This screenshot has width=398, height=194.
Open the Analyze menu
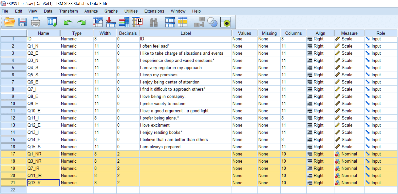click(91, 11)
